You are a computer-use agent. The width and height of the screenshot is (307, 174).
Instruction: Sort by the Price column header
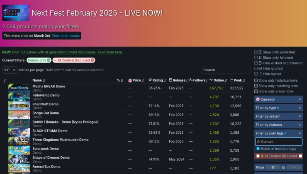point(136,80)
